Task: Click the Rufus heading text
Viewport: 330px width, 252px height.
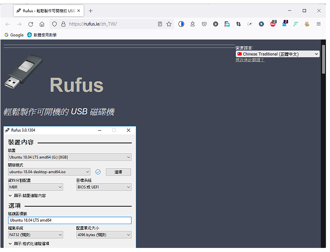Action: 76,85
